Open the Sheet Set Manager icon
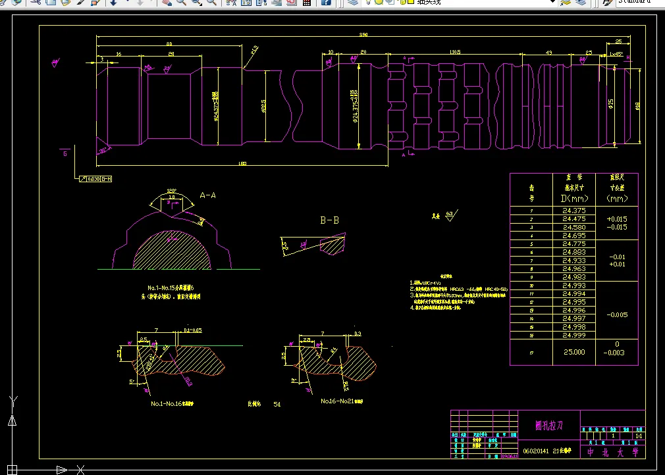 [277, 2]
